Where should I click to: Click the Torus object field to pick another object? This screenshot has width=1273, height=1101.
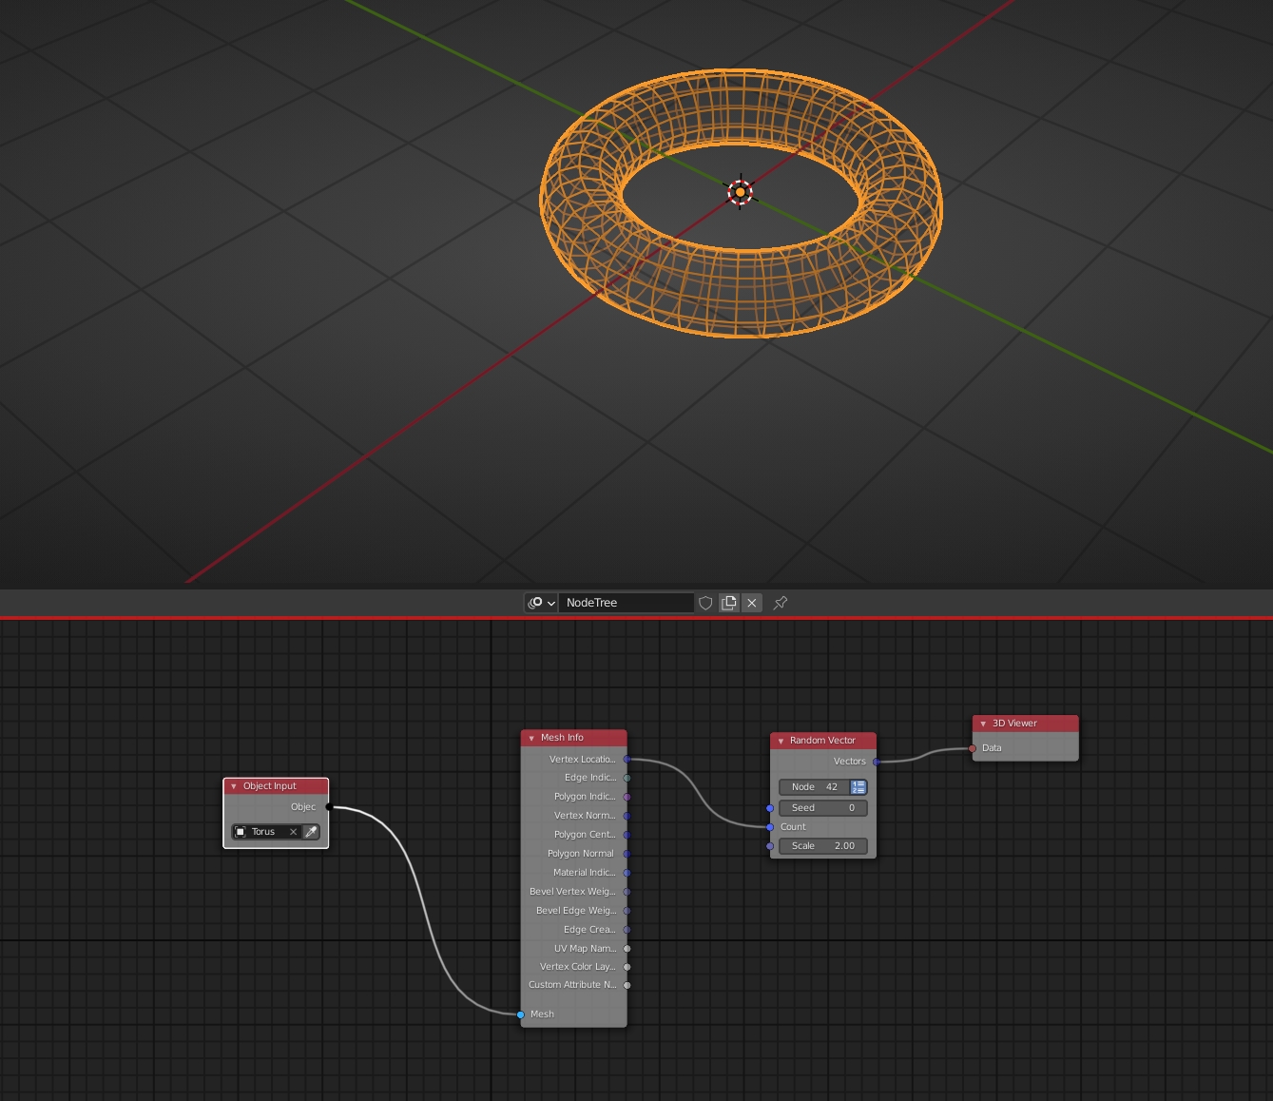(x=264, y=831)
